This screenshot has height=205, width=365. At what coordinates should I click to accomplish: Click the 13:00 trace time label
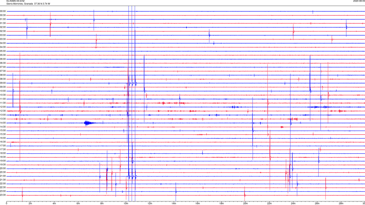point(3,115)
